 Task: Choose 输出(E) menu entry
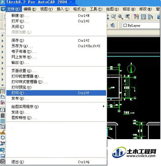(56, 62)
